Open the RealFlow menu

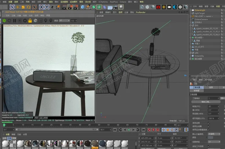(114, 2)
